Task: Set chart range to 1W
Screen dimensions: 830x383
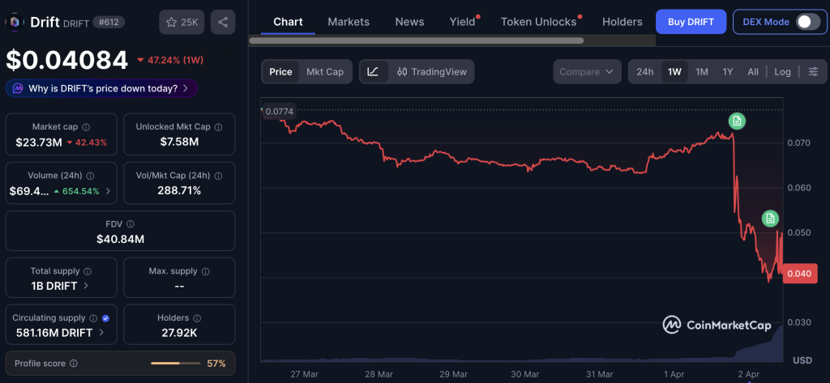Action: click(x=674, y=72)
